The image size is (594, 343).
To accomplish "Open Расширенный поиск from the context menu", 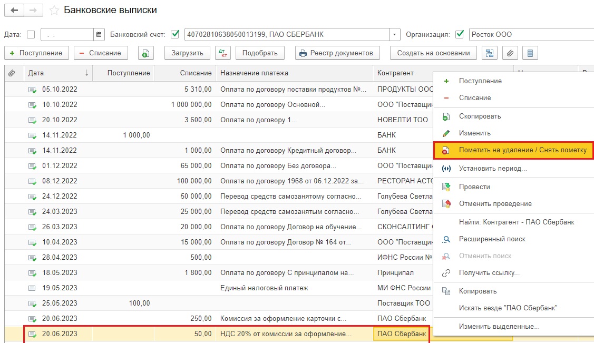I will 514,239.
